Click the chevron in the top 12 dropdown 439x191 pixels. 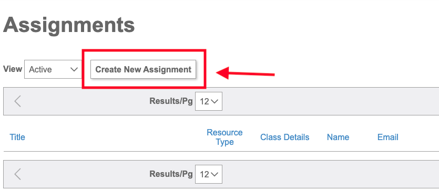(215, 102)
